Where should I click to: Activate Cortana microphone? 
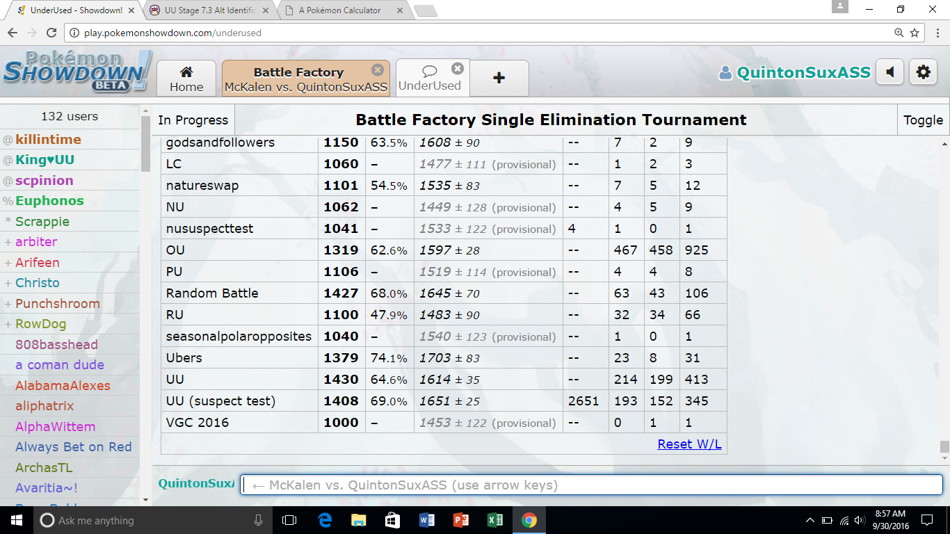(x=258, y=520)
